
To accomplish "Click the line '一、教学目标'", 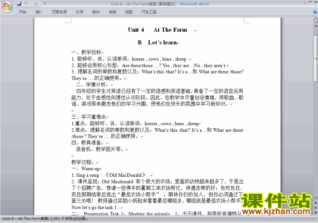I will pyautogui.click(x=86, y=52).
